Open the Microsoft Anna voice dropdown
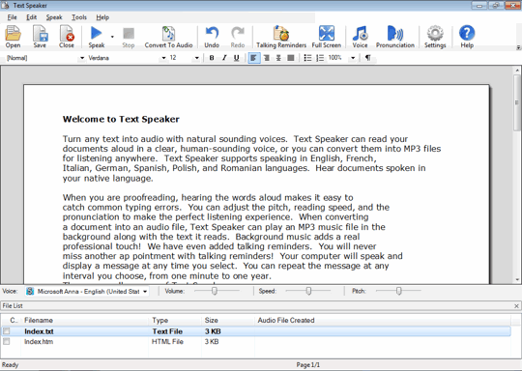 click(x=145, y=292)
